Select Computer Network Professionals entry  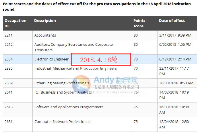(63, 122)
